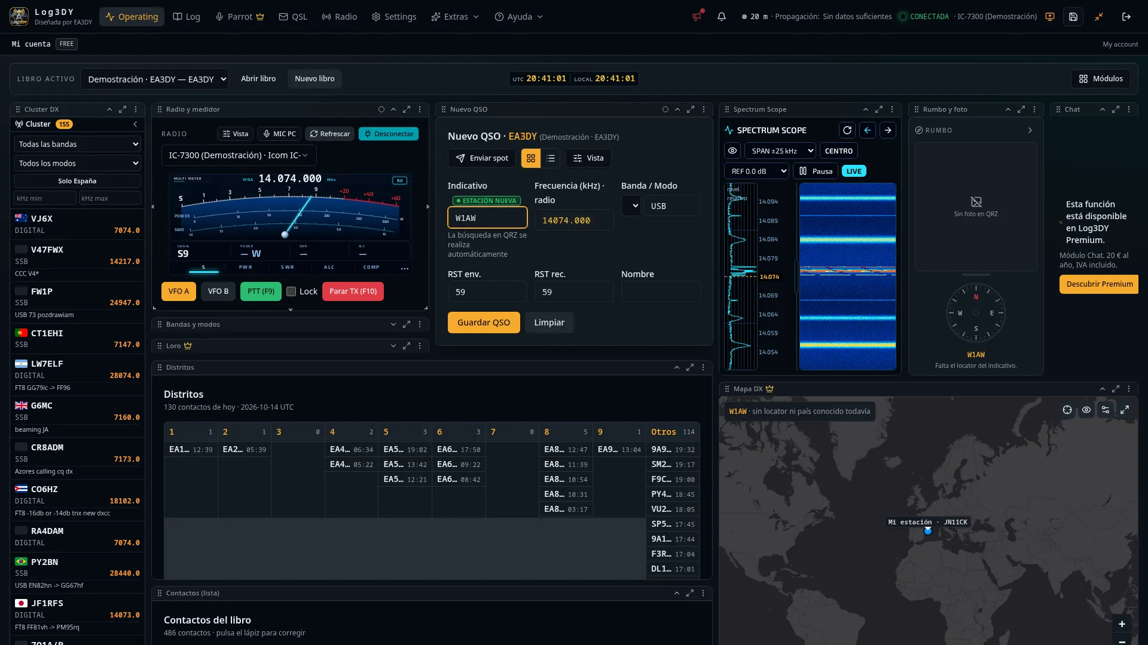Click the Indicativo callsign input field
The image size is (1148, 645).
[487, 218]
